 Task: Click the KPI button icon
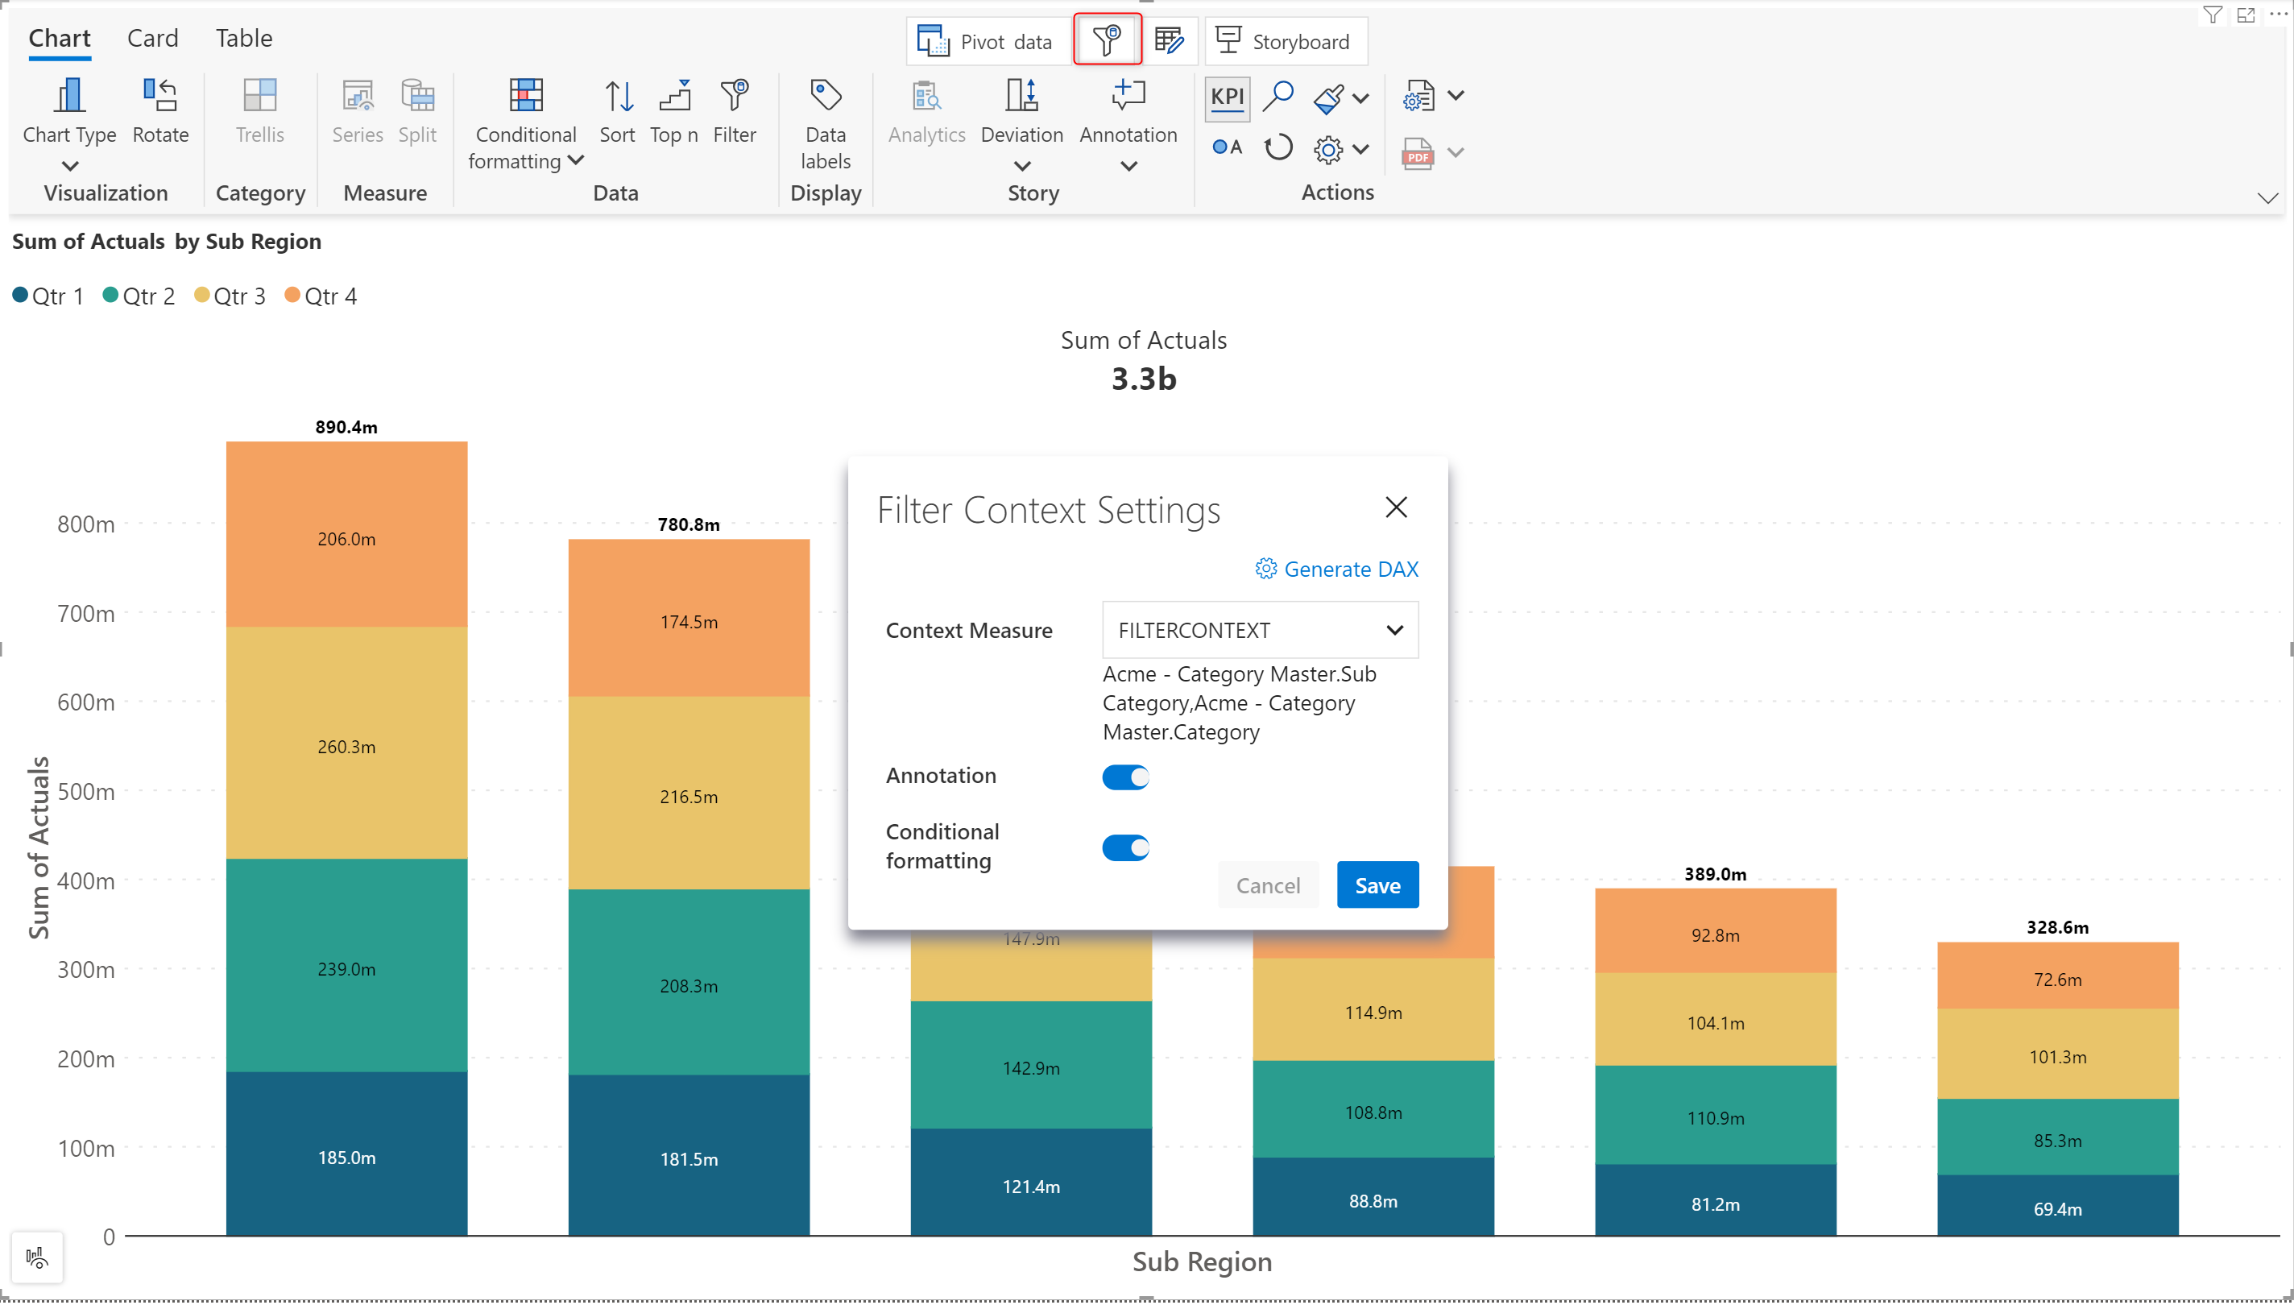click(x=1227, y=97)
